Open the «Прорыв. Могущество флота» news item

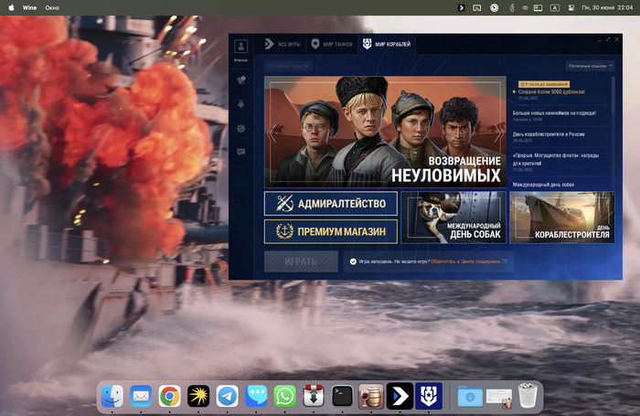pyautogui.click(x=556, y=159)
